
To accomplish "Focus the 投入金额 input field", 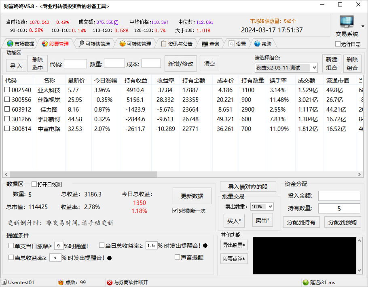I will coord(339,196).
